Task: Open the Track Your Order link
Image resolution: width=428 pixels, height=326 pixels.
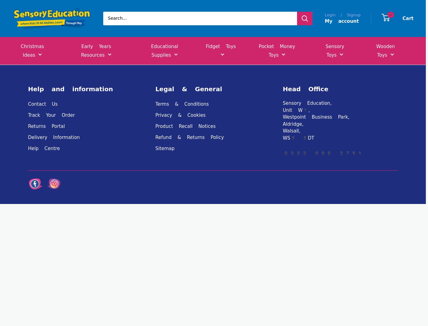Action: point(51,115)
